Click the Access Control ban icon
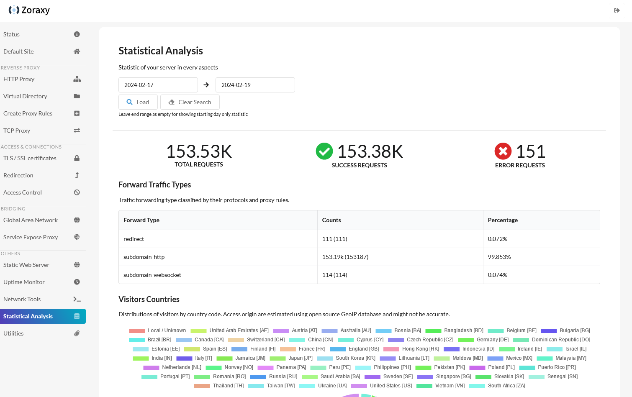This screenshot has height=397, width=632. coord(77,192)
